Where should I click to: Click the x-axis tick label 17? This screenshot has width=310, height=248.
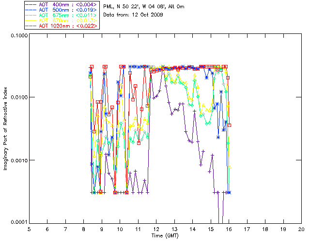pos(247,229)
